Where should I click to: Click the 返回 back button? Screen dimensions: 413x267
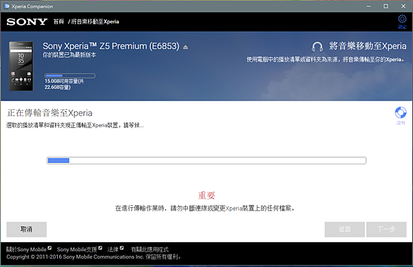coord(345,229)
